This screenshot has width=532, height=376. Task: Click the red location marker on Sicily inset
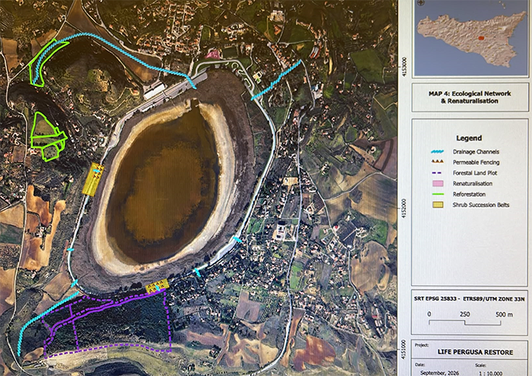pyautogui.click(x=481, y=38)
